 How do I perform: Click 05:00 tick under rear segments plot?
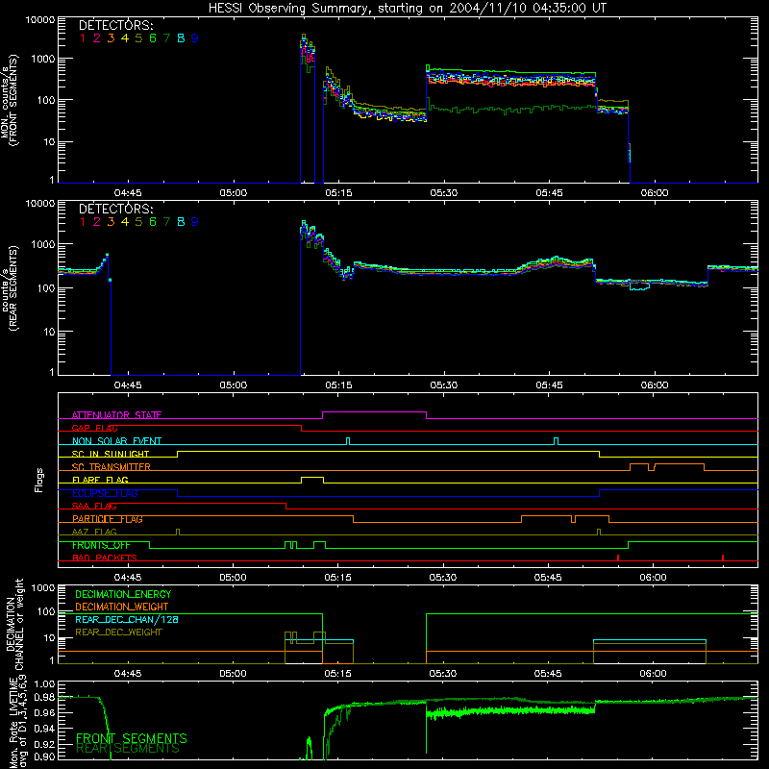point(234,385)
